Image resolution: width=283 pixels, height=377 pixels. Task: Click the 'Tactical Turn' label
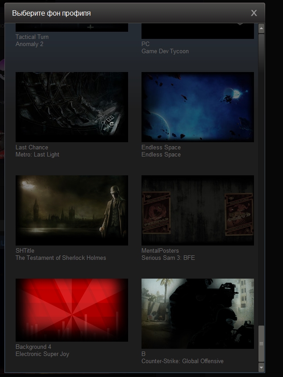[32, 37]
